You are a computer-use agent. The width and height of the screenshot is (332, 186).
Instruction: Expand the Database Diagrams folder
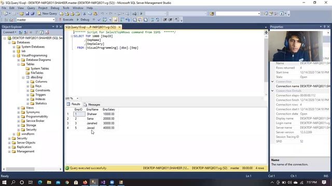[19, 60]
